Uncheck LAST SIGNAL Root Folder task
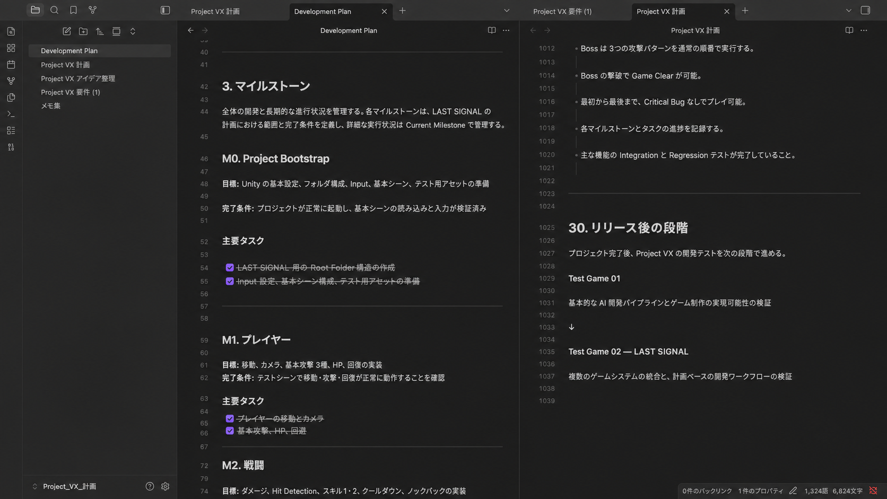Screen dimensions: 887x499 click(x=230, y=268)
